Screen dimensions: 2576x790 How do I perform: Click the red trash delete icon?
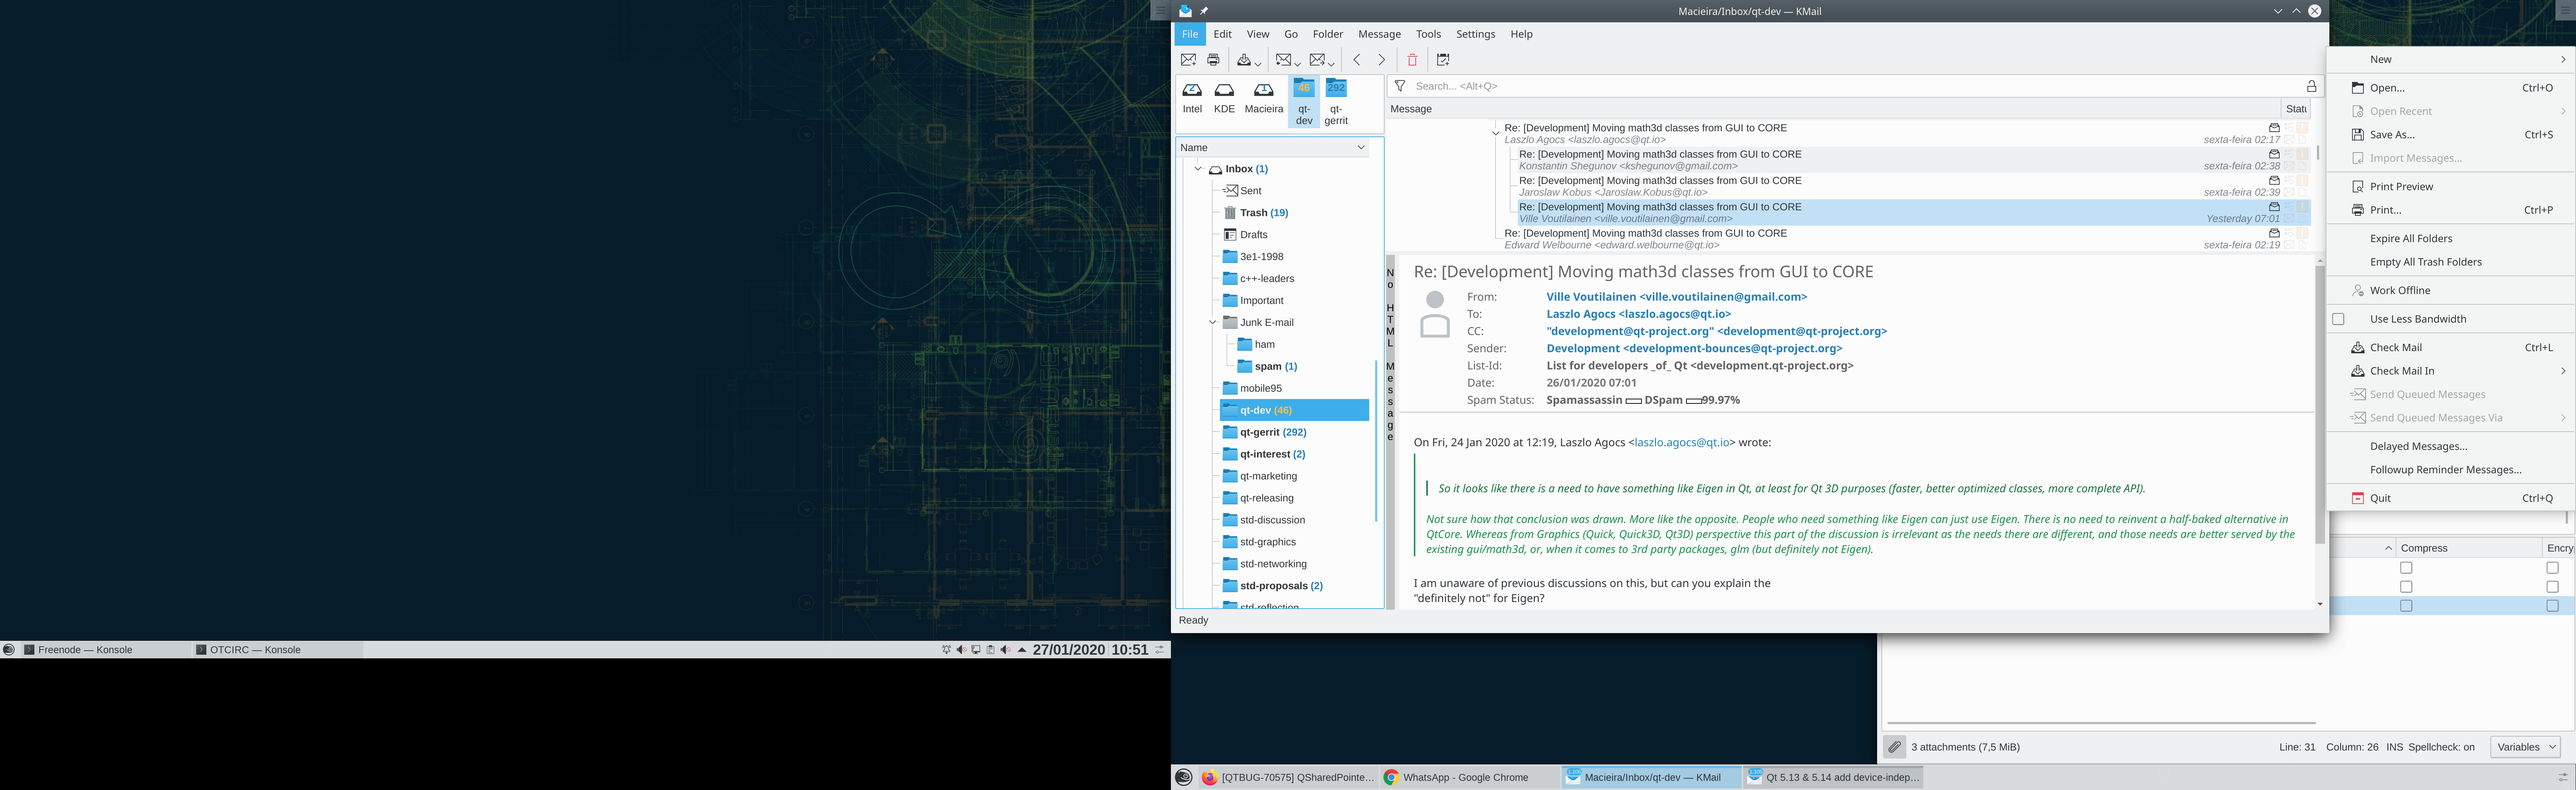[x=1412, y=60]
